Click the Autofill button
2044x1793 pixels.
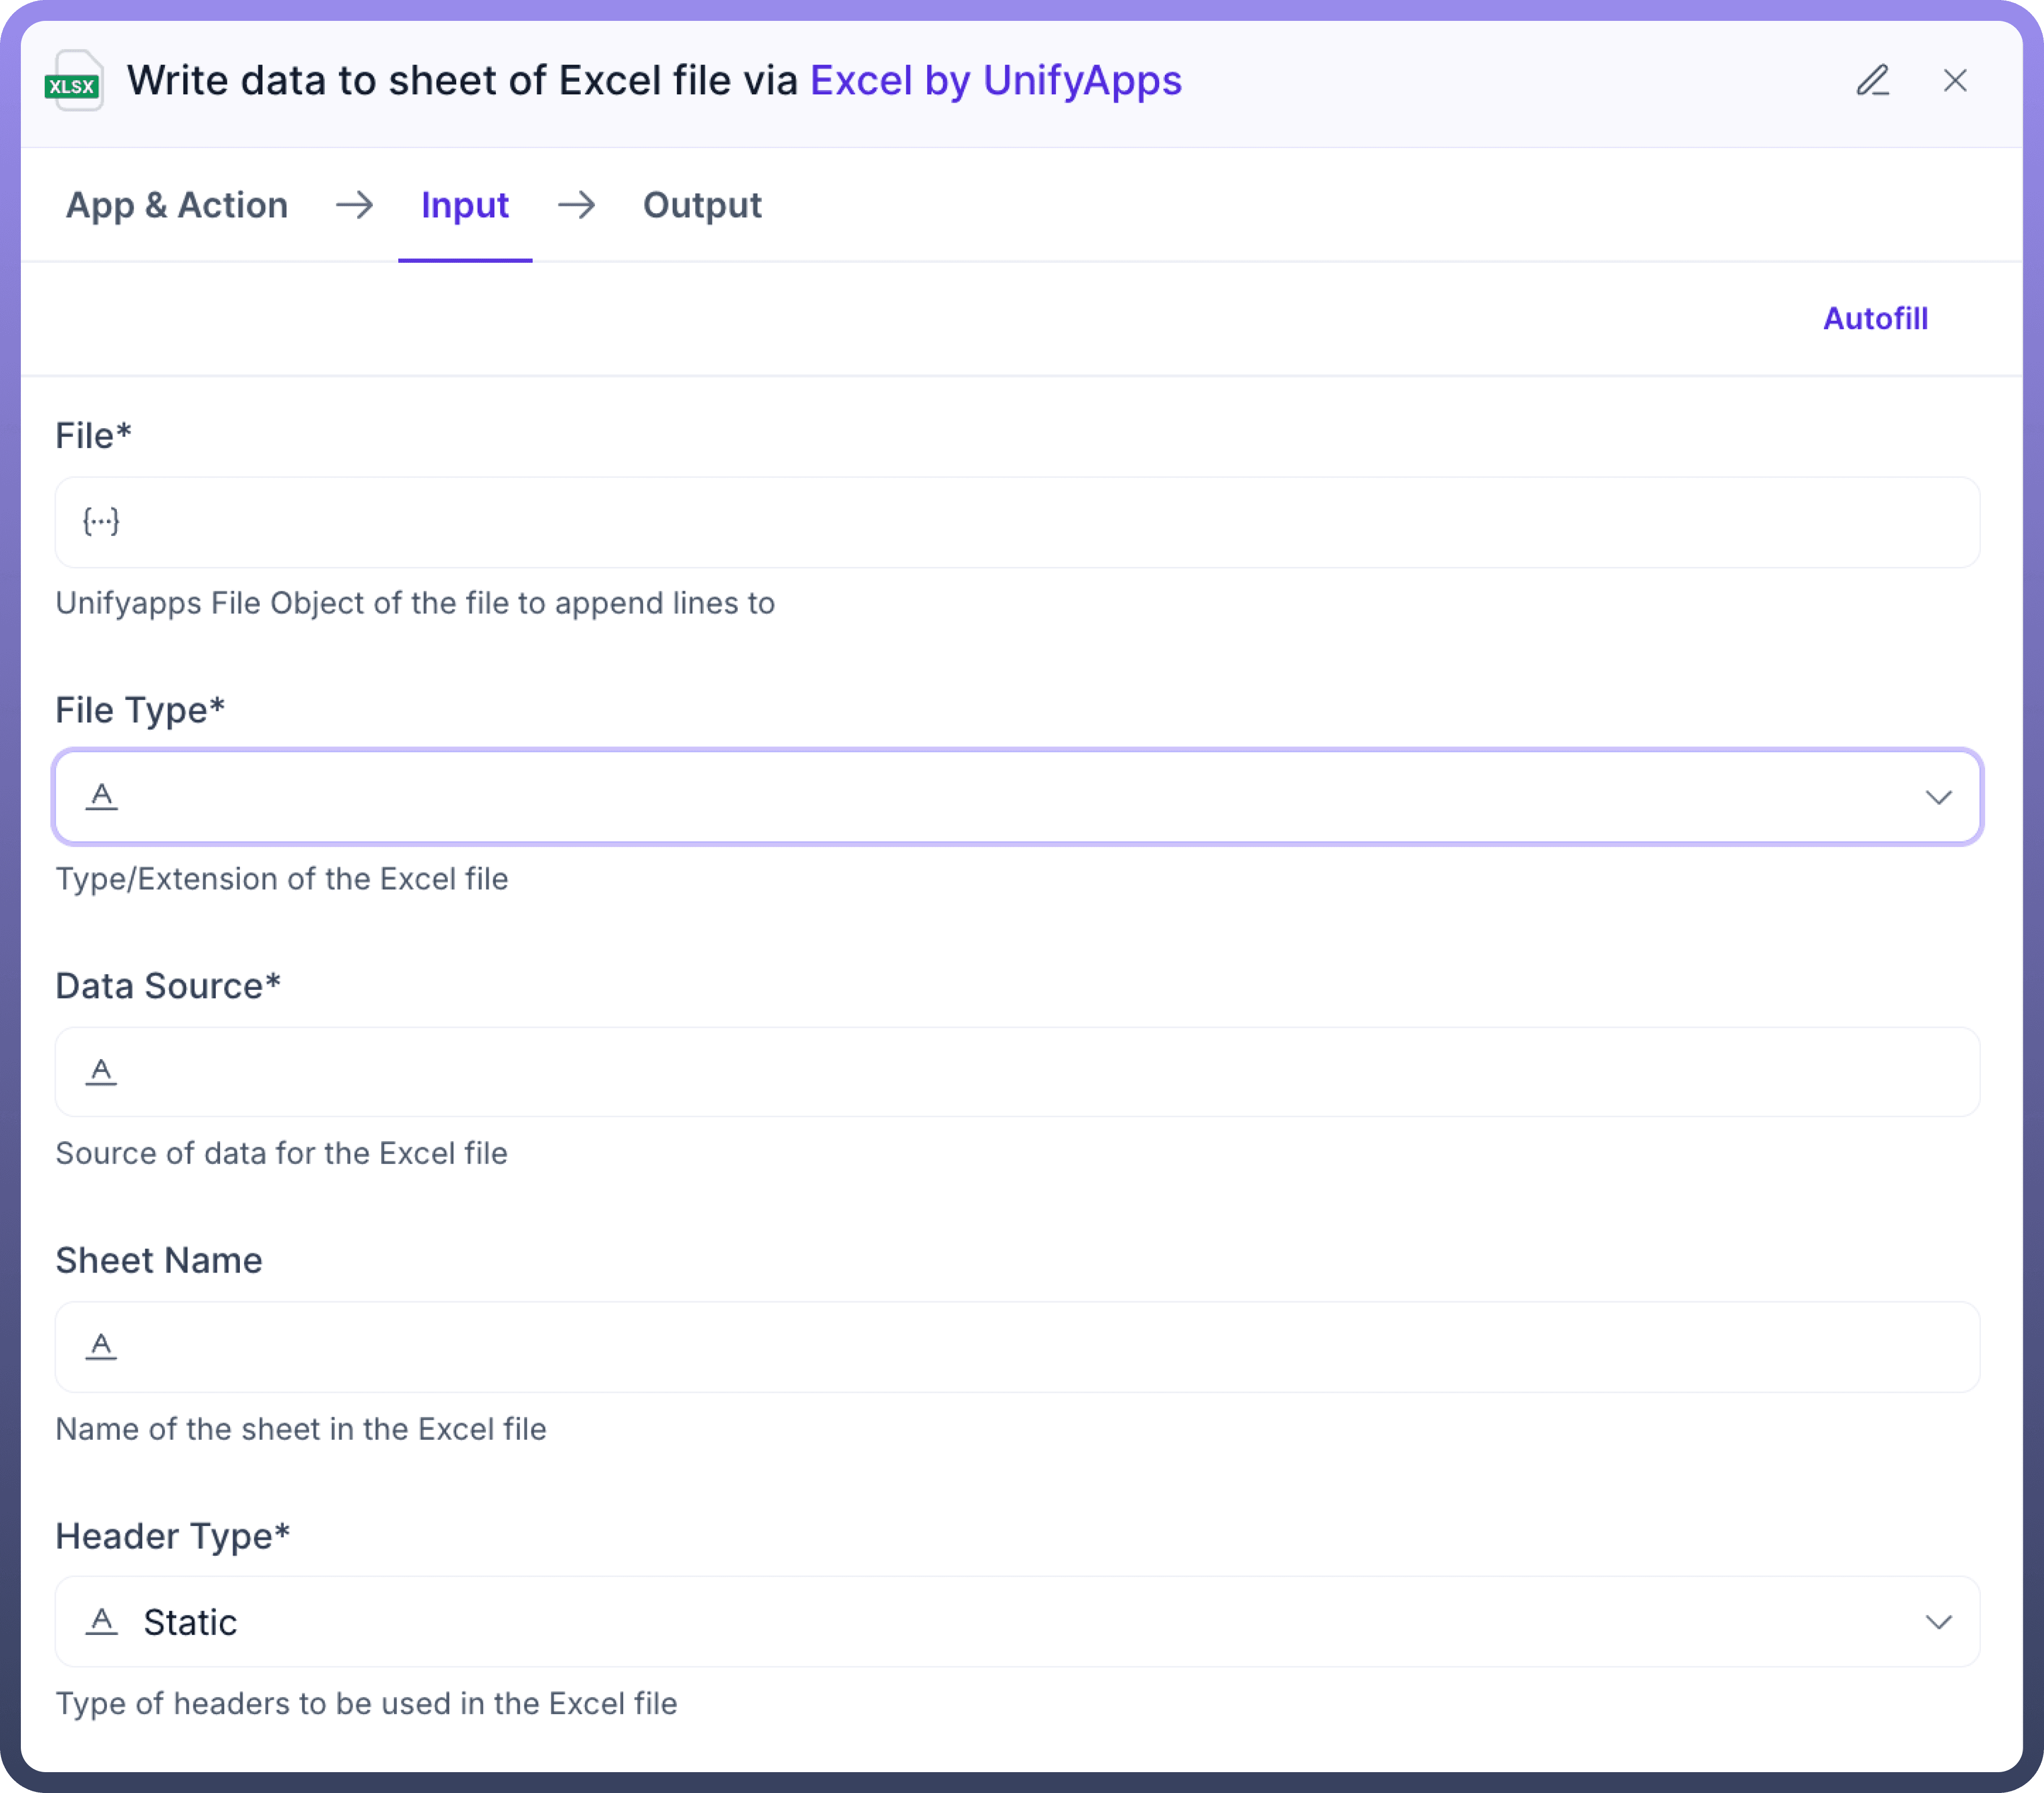(1875, 318)
